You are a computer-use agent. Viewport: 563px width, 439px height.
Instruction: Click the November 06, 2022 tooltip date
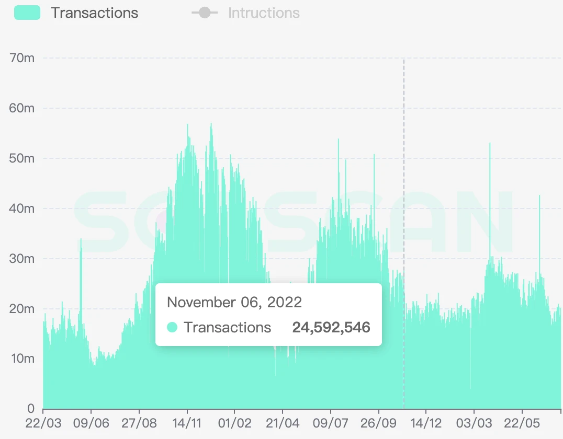click(x=234, y=302)
